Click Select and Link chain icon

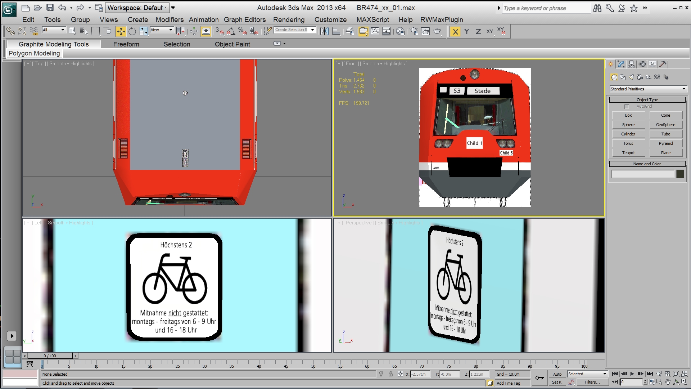click(10, 32)
